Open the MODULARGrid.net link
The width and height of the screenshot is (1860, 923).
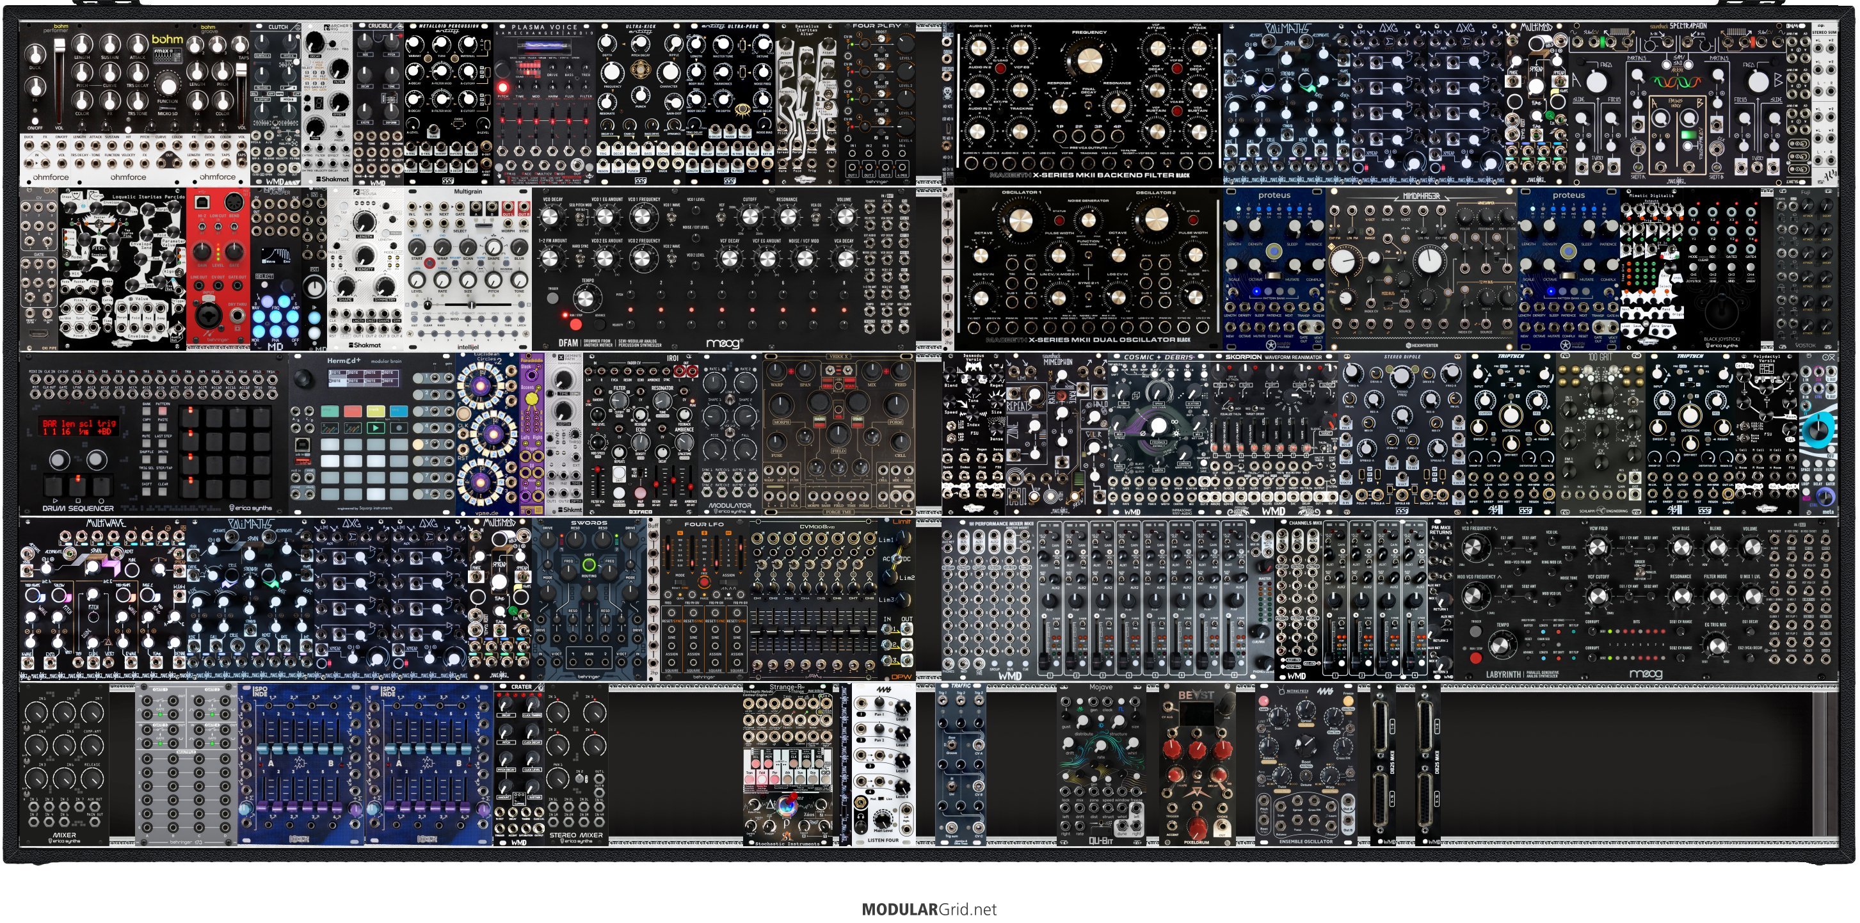[x=929, y=910]
